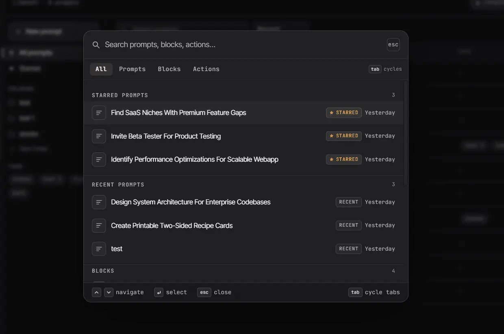Click the Yesterday date on the test row
Image resolution: width=504 pixels, height=334 pixels.
[x=380, y=249]
